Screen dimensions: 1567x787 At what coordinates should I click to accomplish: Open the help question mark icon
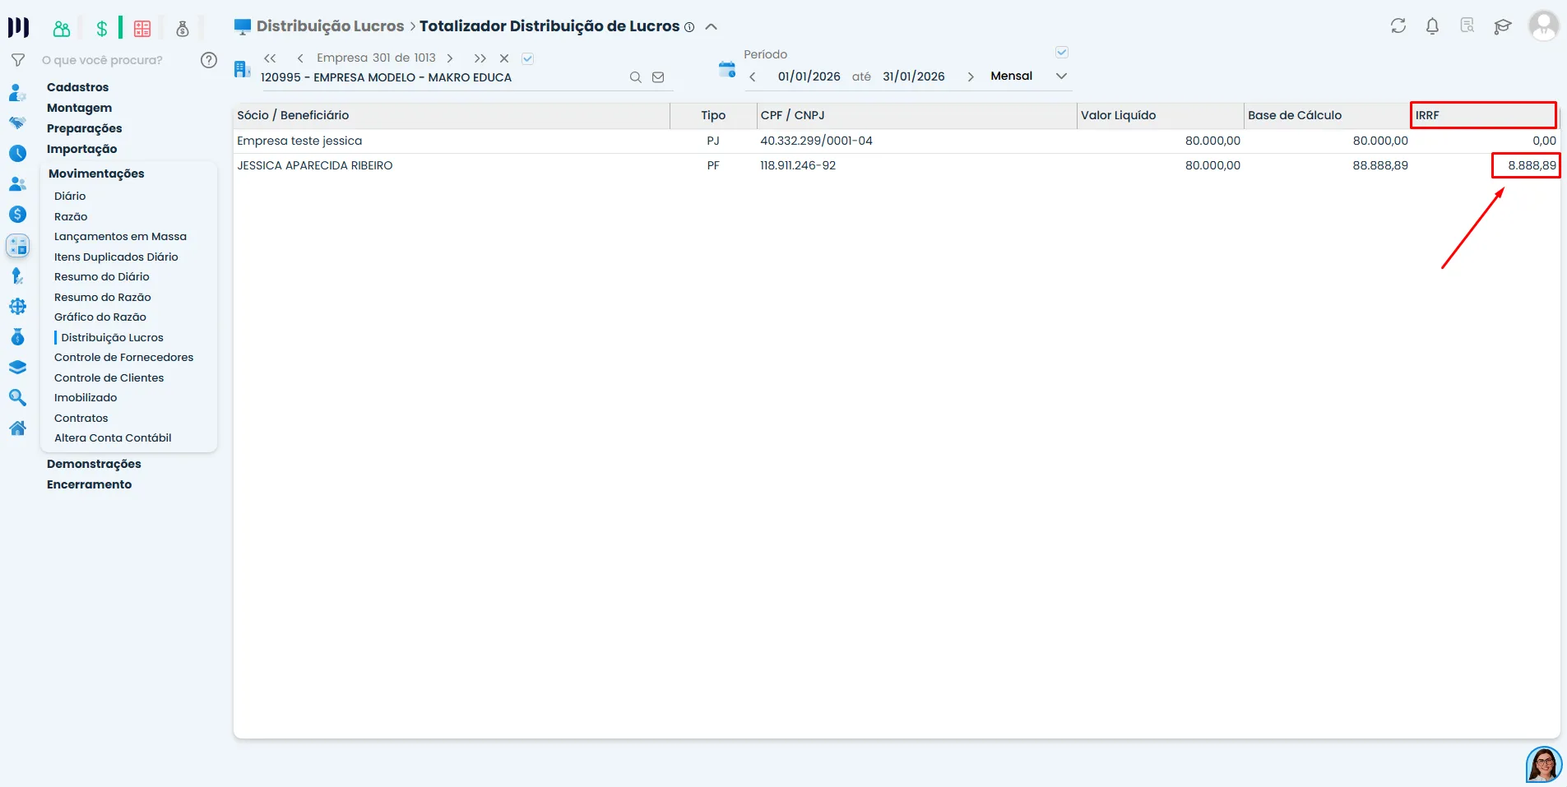click(209, 60)
